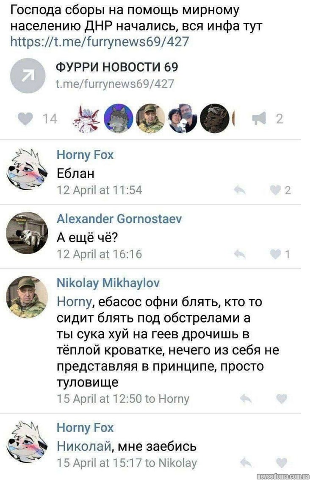This screenshot has height=480, width=310.
Task: Reply to Horny Fox's 15:17 comment
Action: [246, 463]
